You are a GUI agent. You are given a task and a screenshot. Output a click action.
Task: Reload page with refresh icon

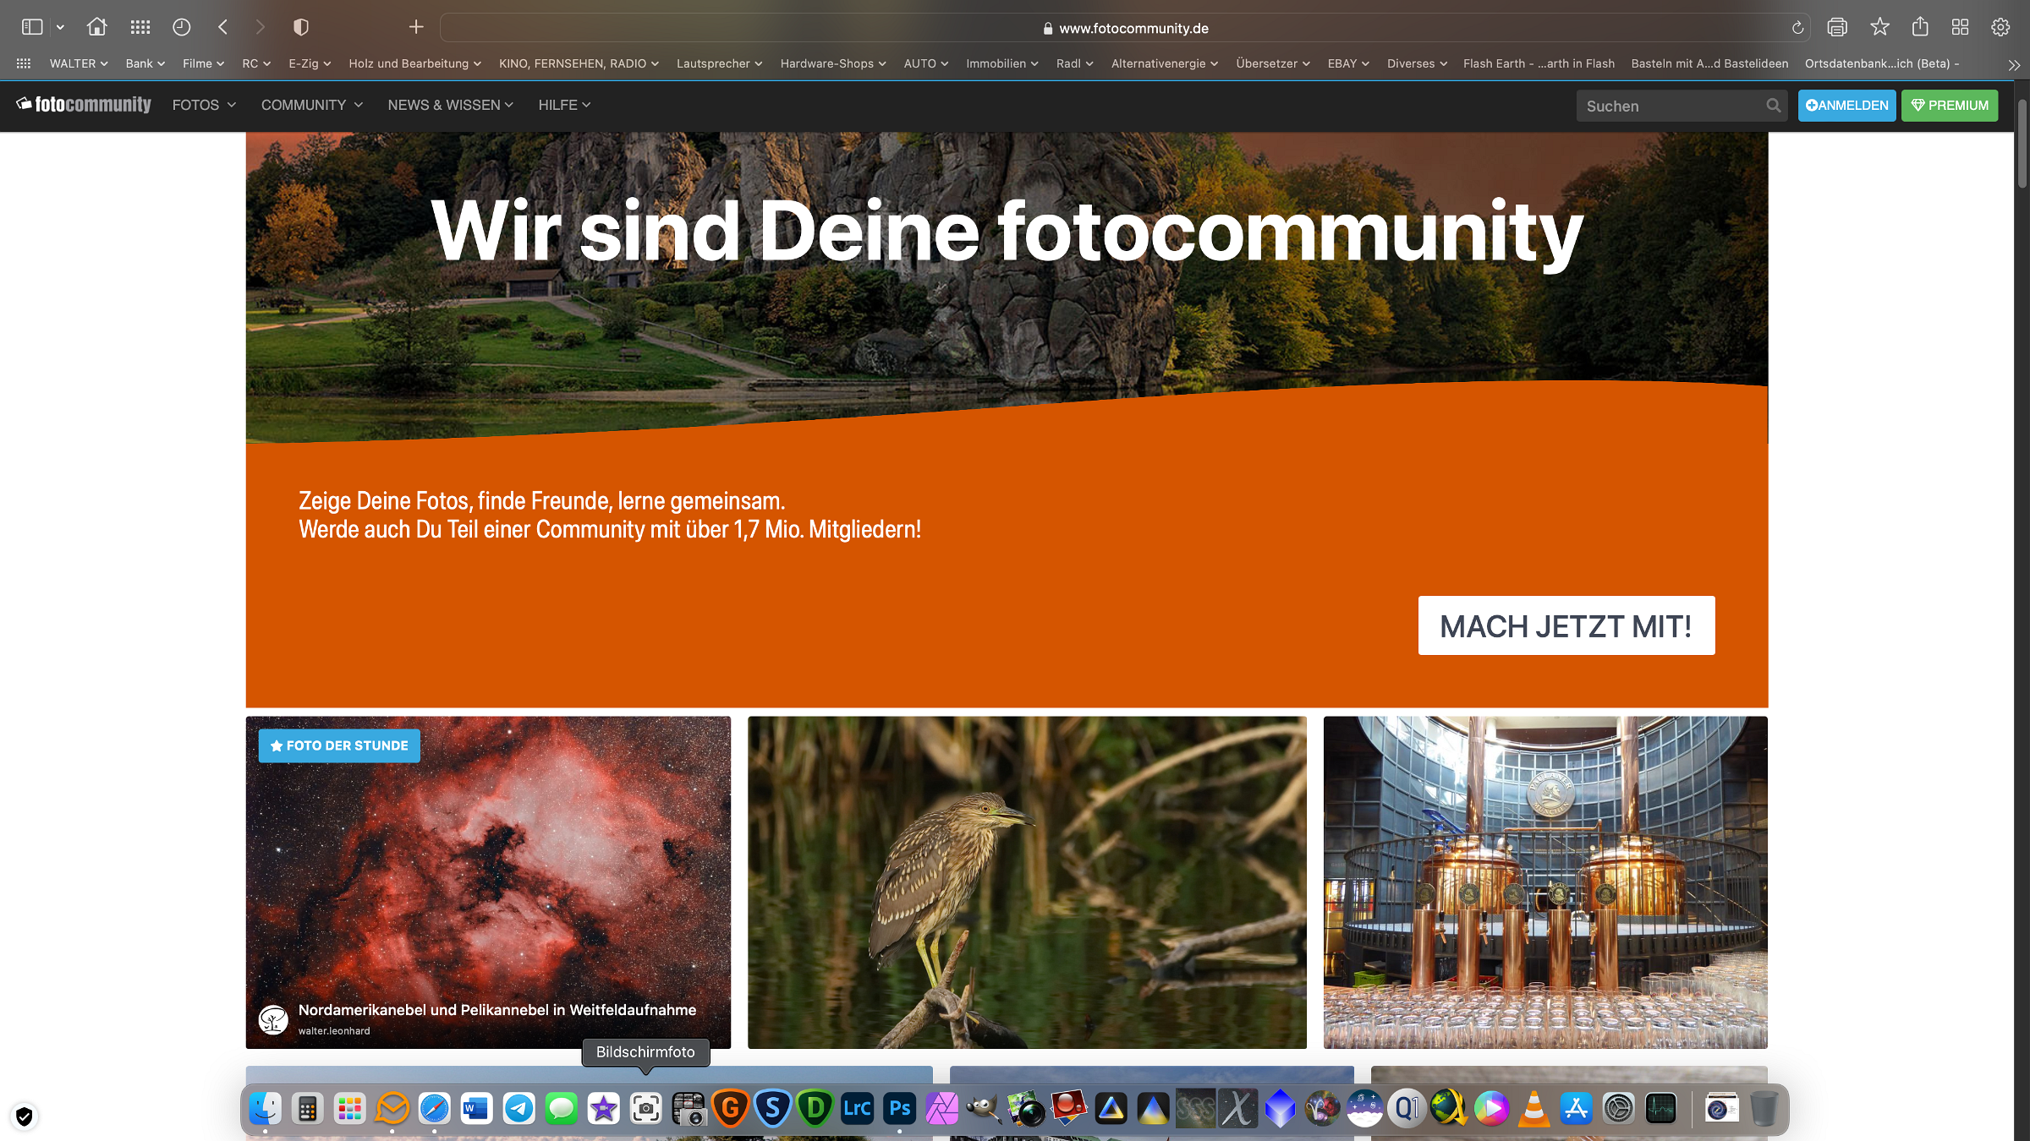1797,28
